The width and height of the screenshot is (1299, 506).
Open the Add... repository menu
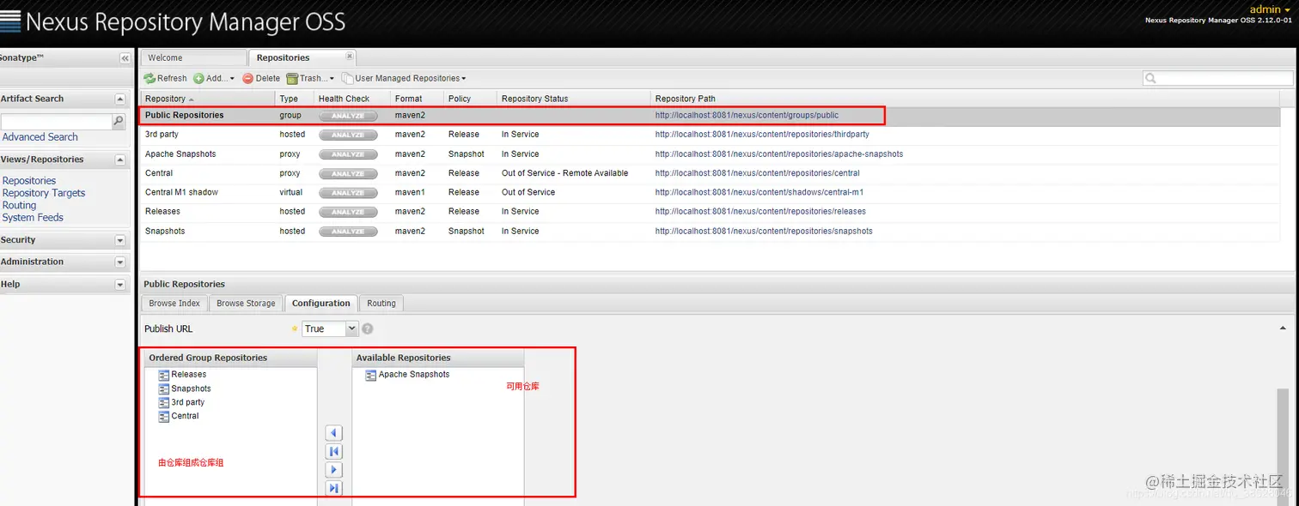coord(214,78)
